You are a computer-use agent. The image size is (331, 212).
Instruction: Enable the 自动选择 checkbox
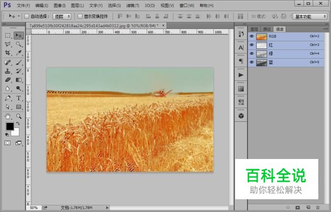point(26,16)
